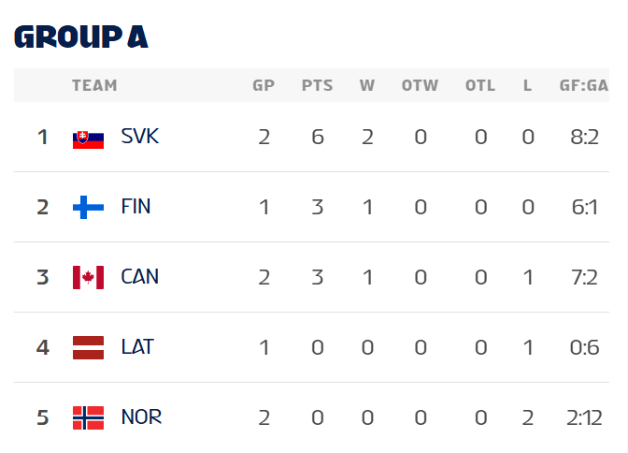The height and width of the screenshot is (453, 628).
Task: Click the L column header
Action: [x=528, y=86]
